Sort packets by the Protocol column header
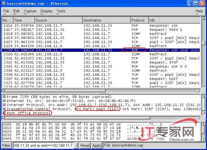The width and height of the screenshot is (207, 150). pos(139,20)
